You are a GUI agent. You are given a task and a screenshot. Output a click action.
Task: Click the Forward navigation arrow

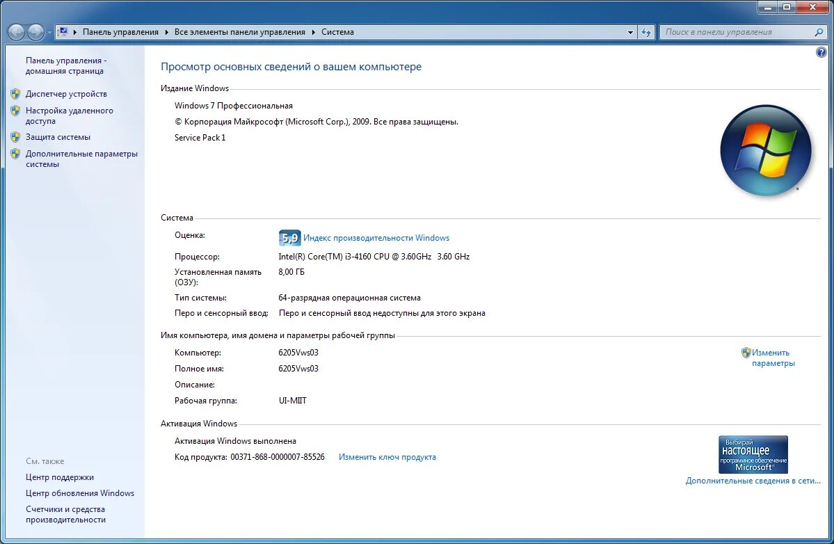[35, 33]
